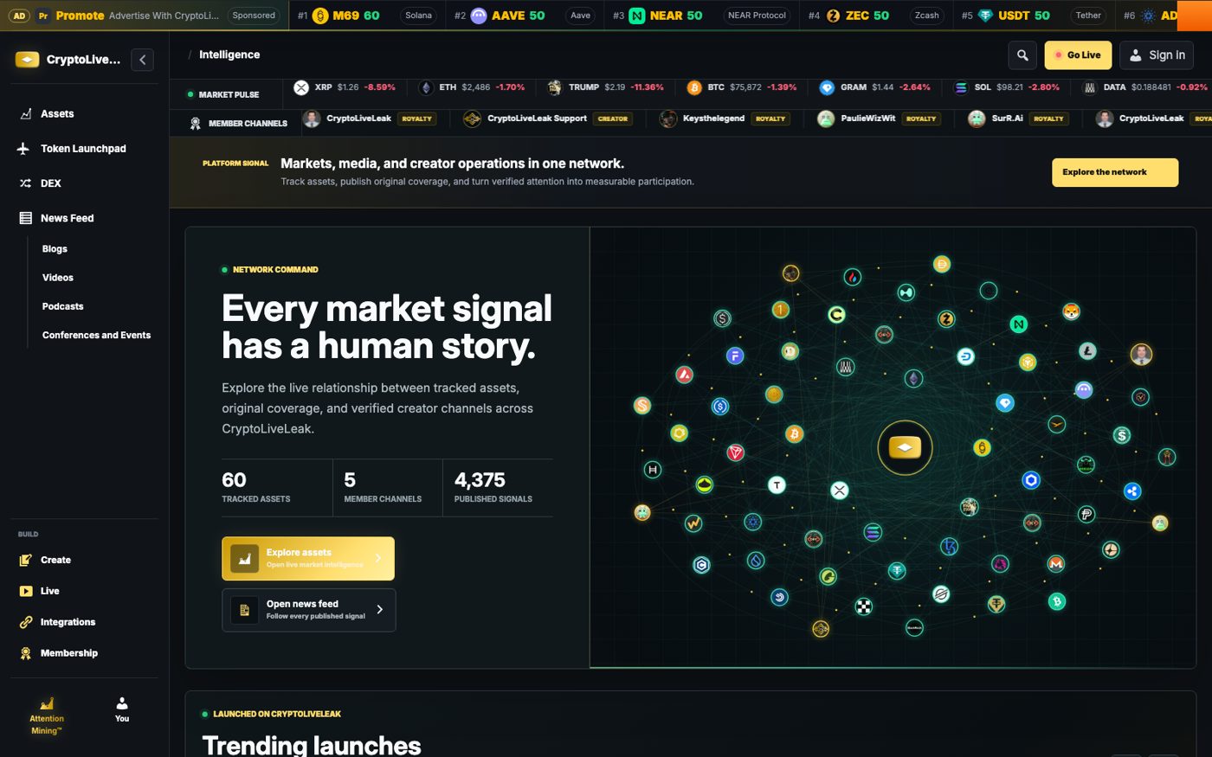Viewport: 1212px width, 757px height.
Task: Open Attention Mining at sidebar bottom
Action: tap(47, 715)
